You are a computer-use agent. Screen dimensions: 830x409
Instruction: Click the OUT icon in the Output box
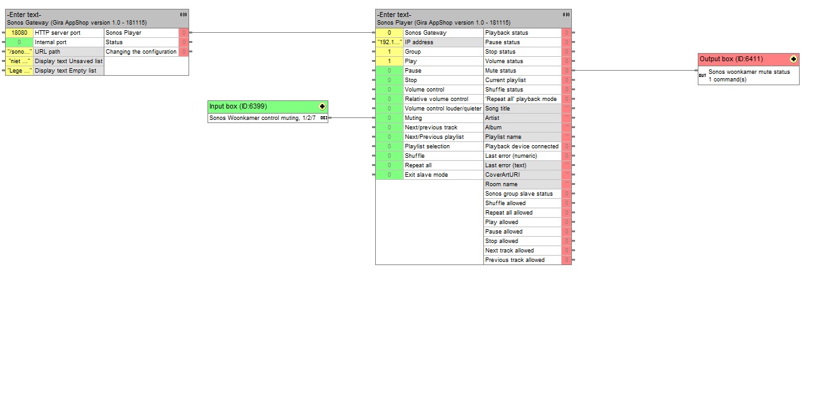[x=702, y=75]
